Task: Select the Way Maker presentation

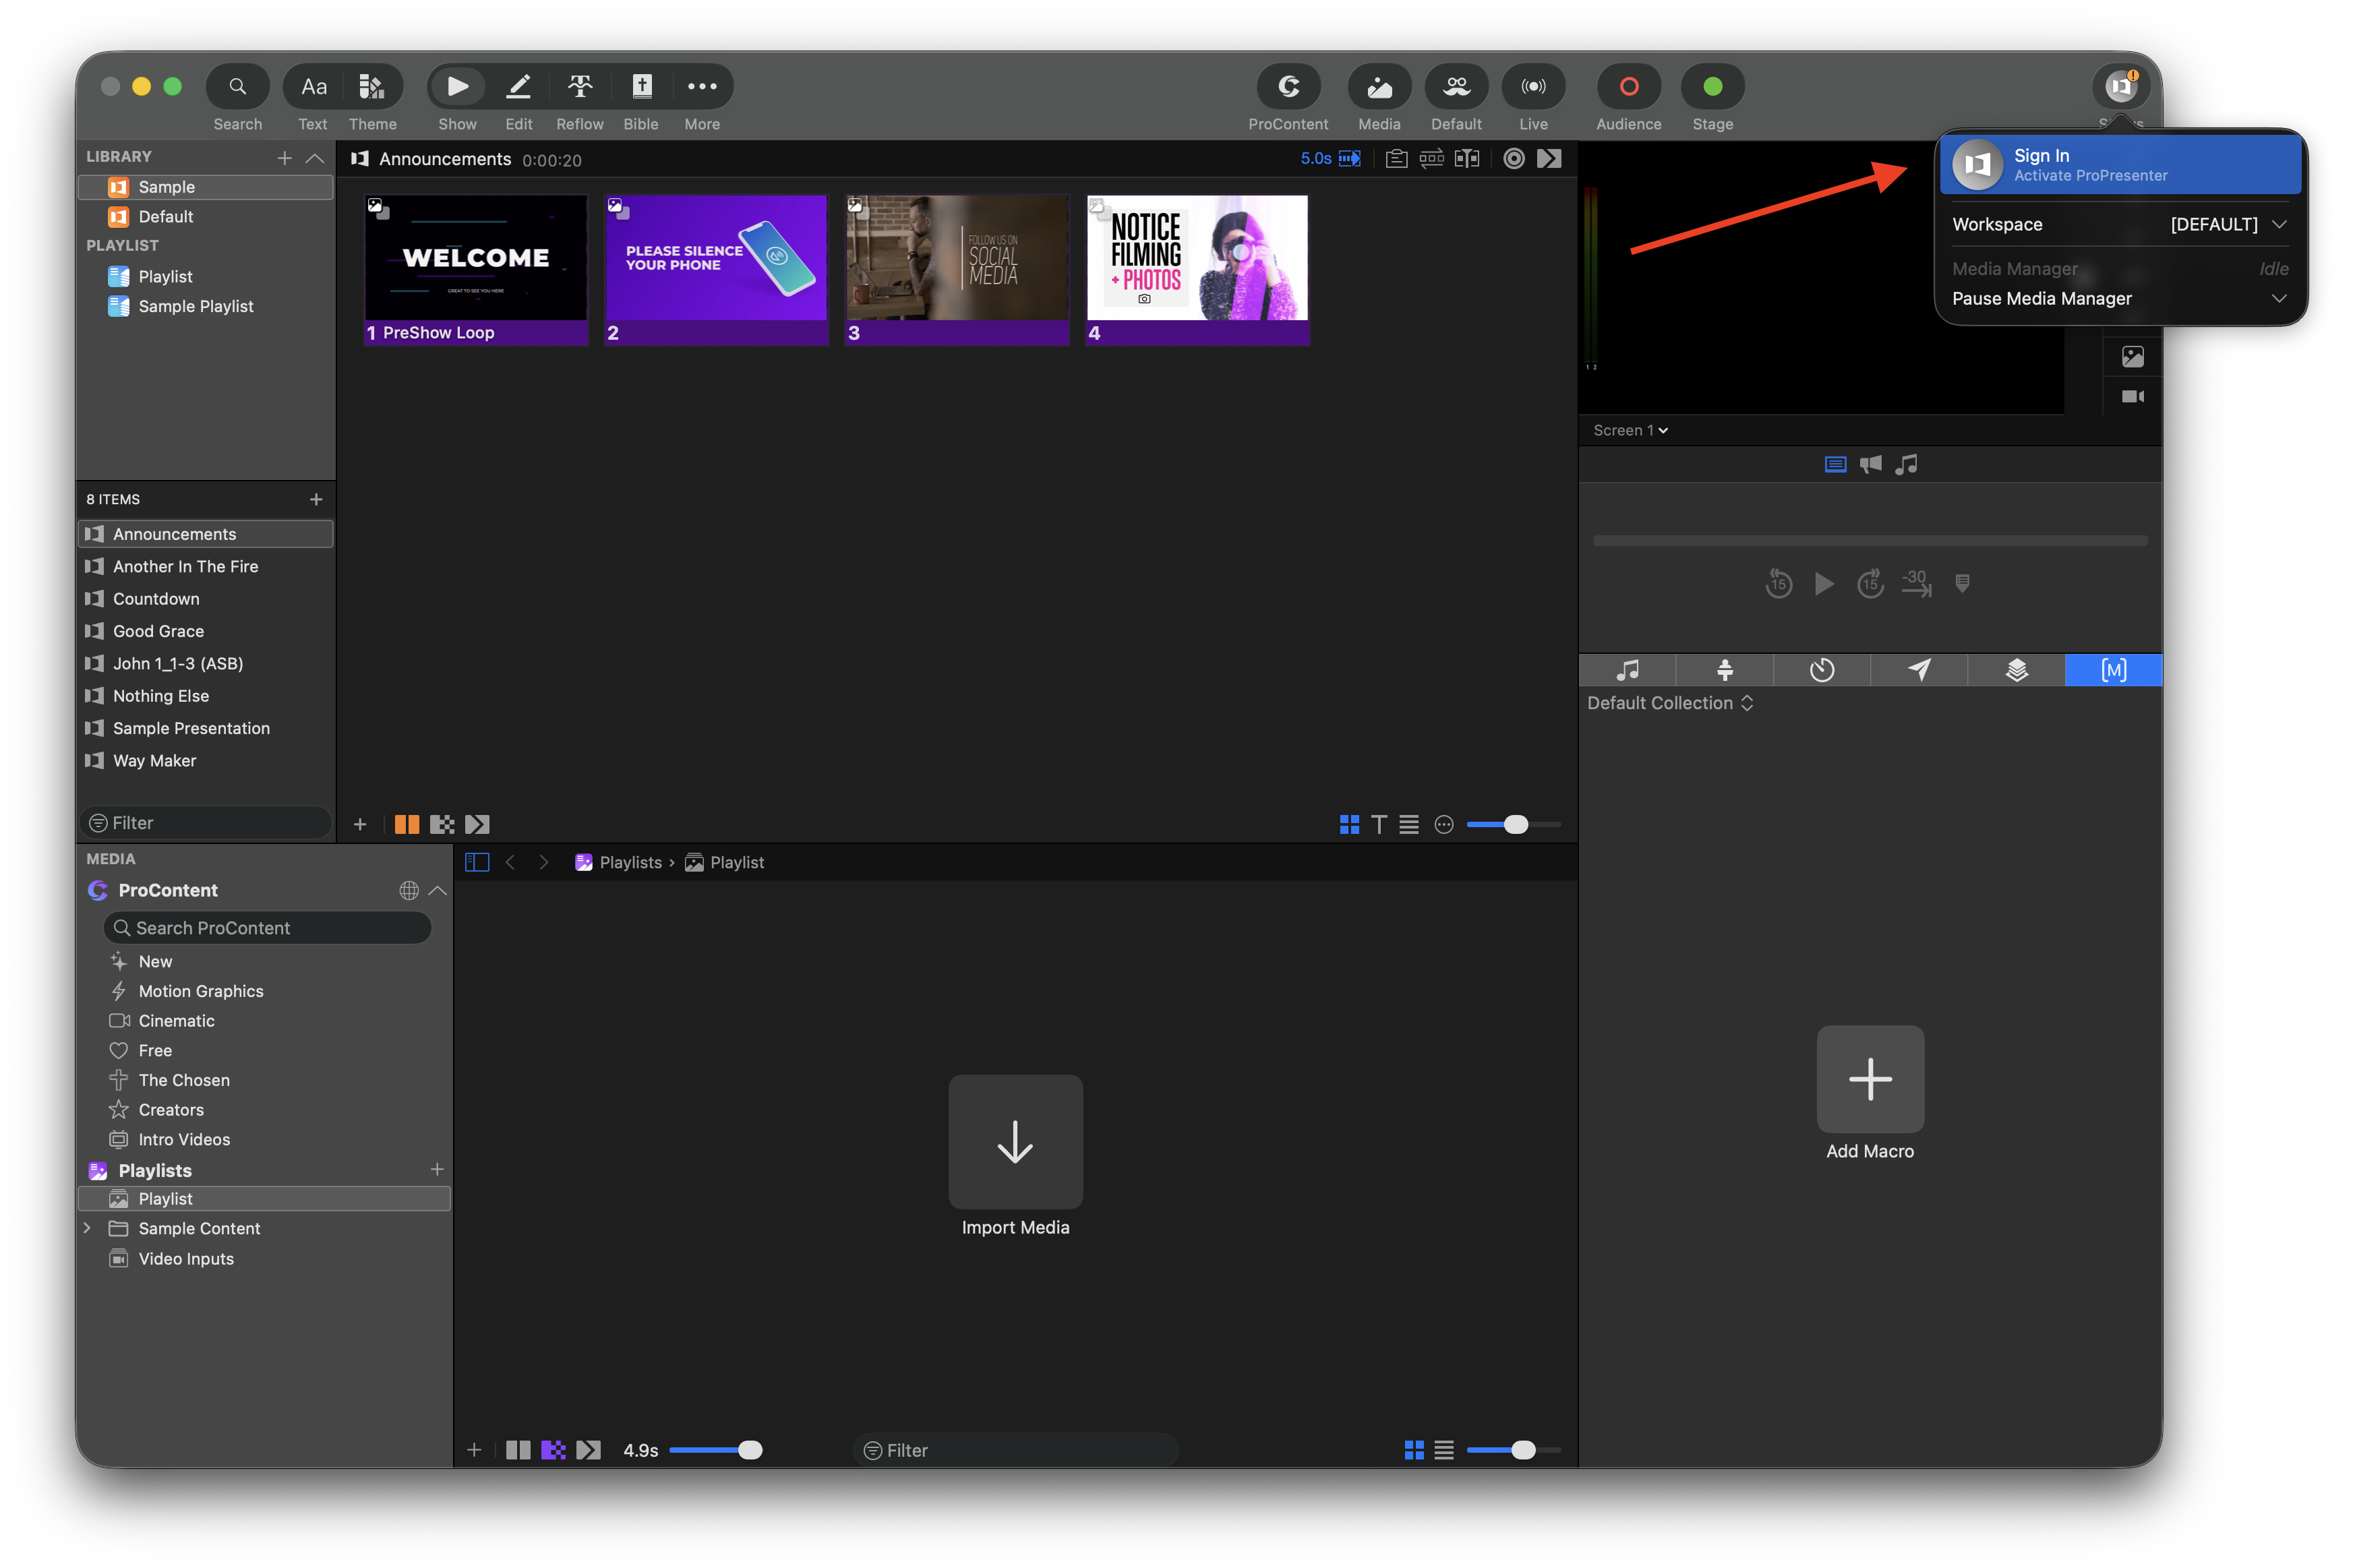Action: (x=205, y=761)
